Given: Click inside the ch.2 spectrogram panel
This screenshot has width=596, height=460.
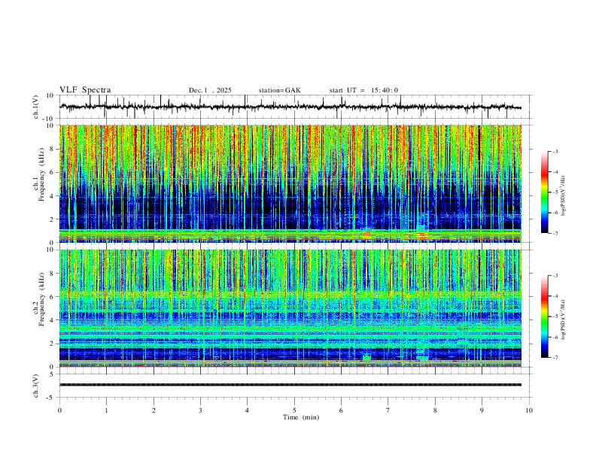Looking at the screenshot, I should point(290,308).
